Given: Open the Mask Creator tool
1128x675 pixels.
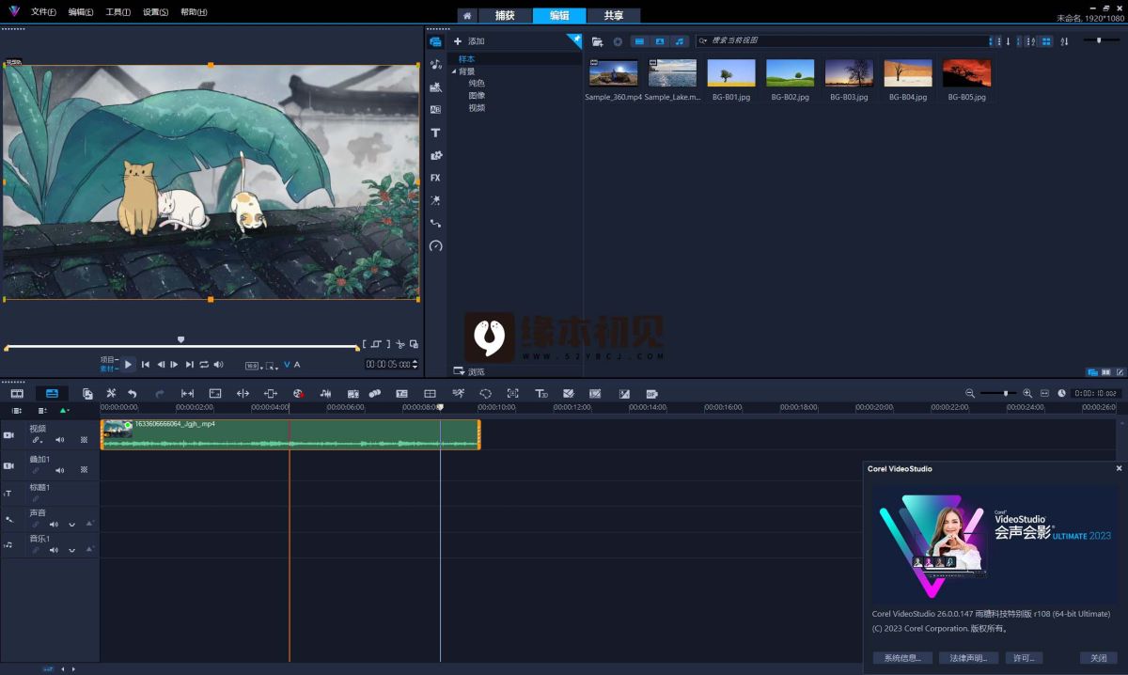Looking at the screenshot, I should [x=486, y=393].
